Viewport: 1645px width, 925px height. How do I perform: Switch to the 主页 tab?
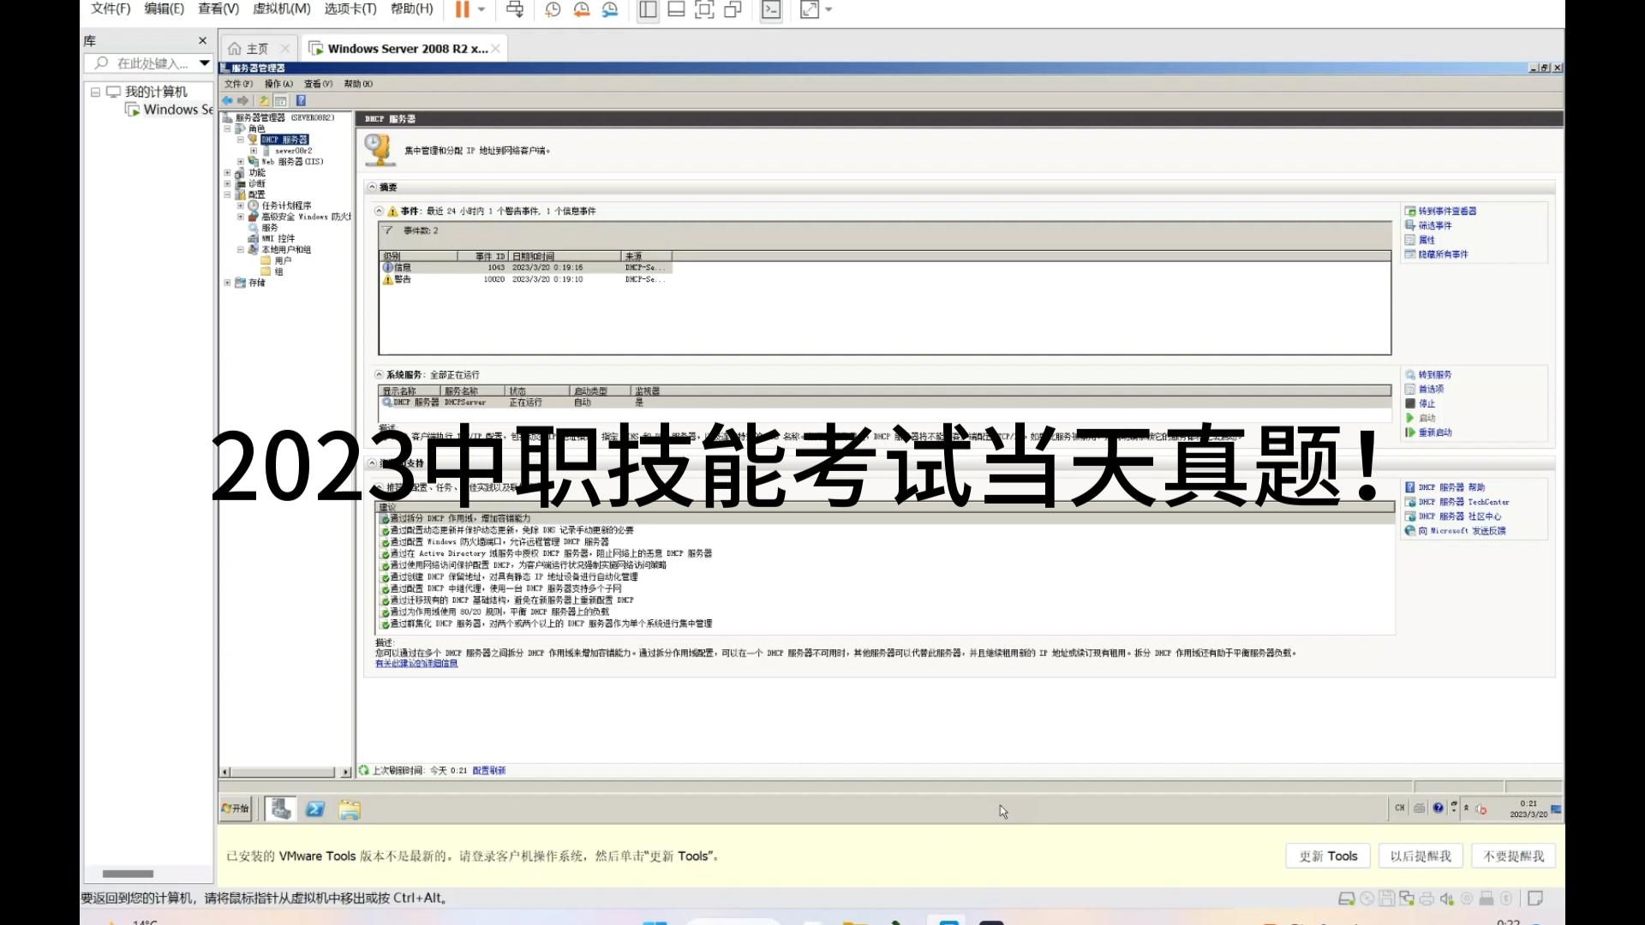click(256, 49)
